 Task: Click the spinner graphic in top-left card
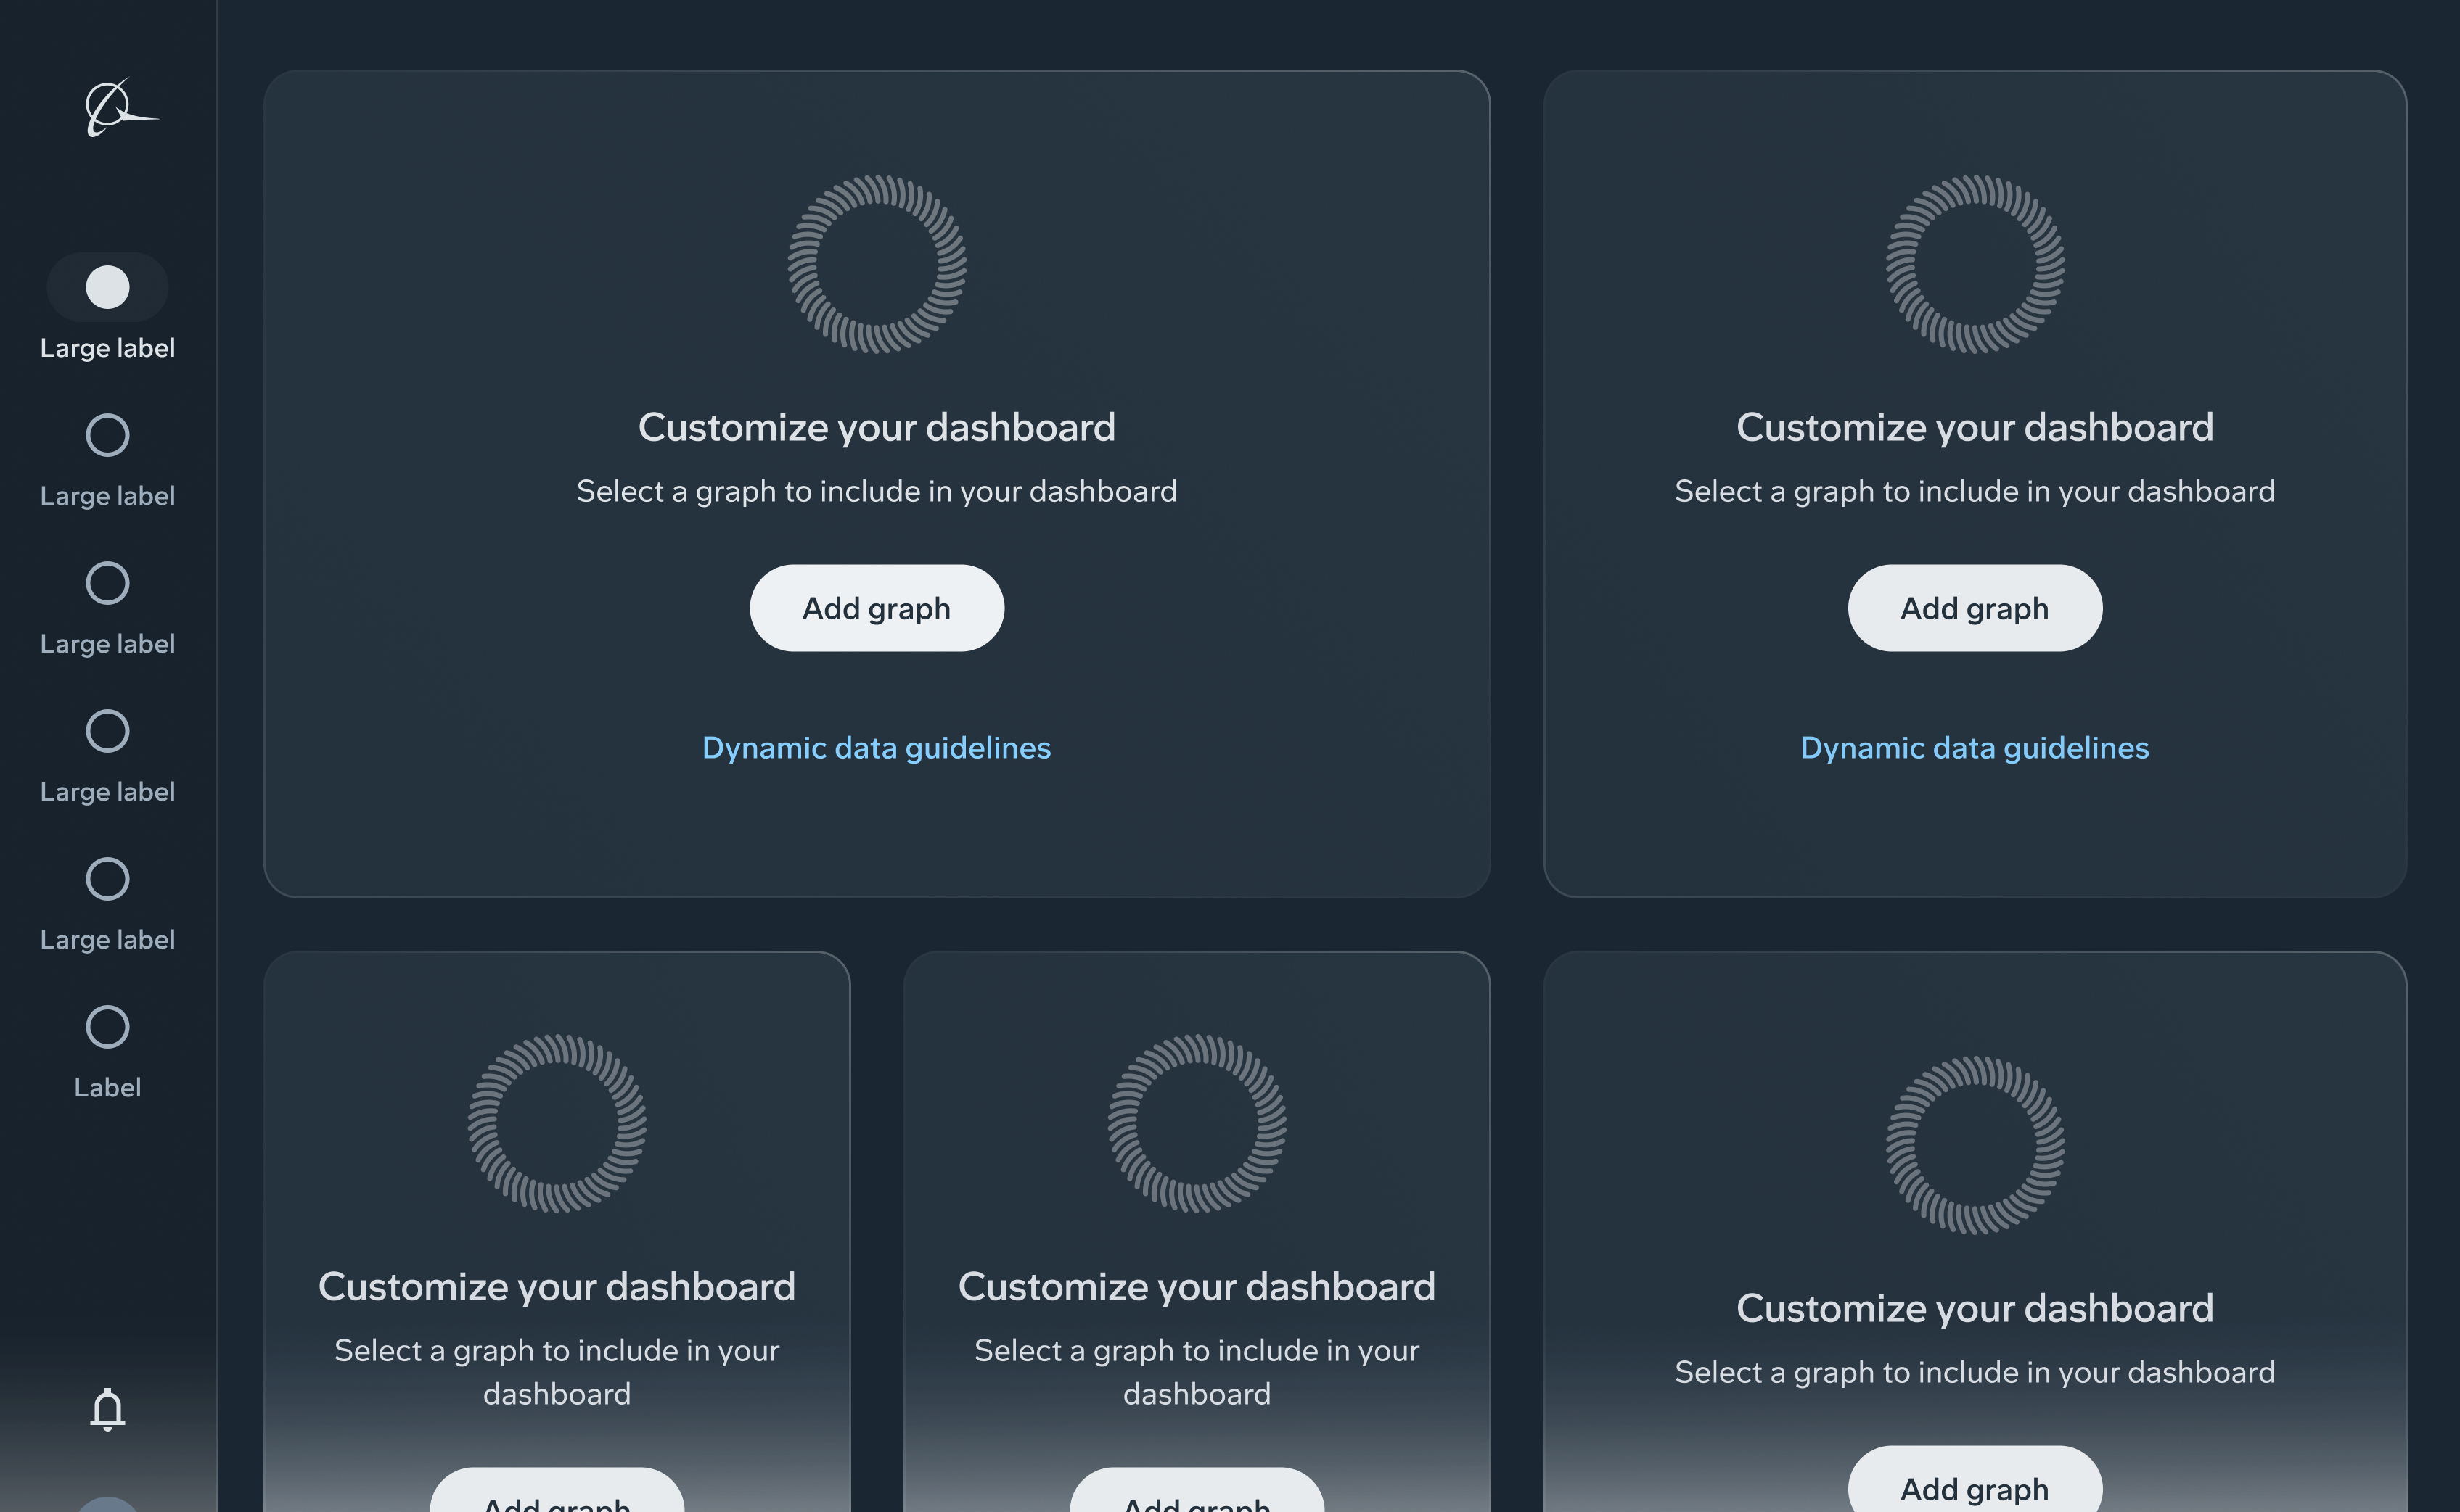click(877, 264)
